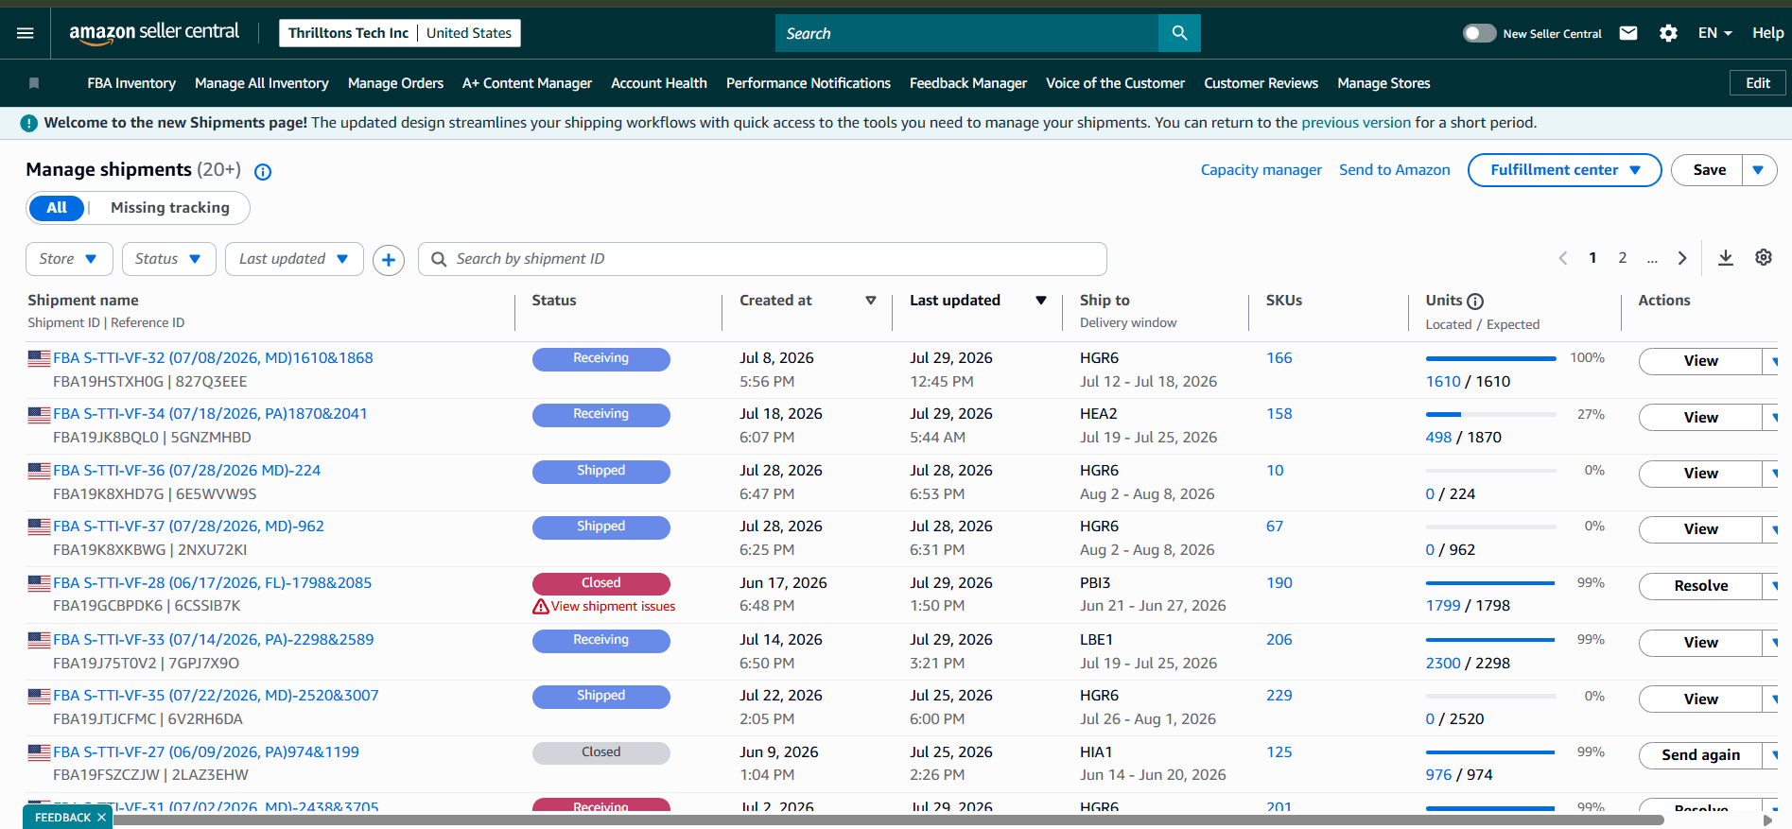Open the Feedback tab

(x=62, y=818)
